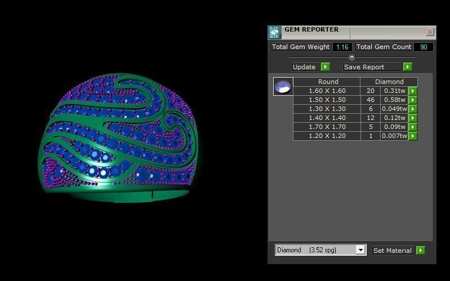Select the 1.20 X 1.20 size cell

[327, 136]
